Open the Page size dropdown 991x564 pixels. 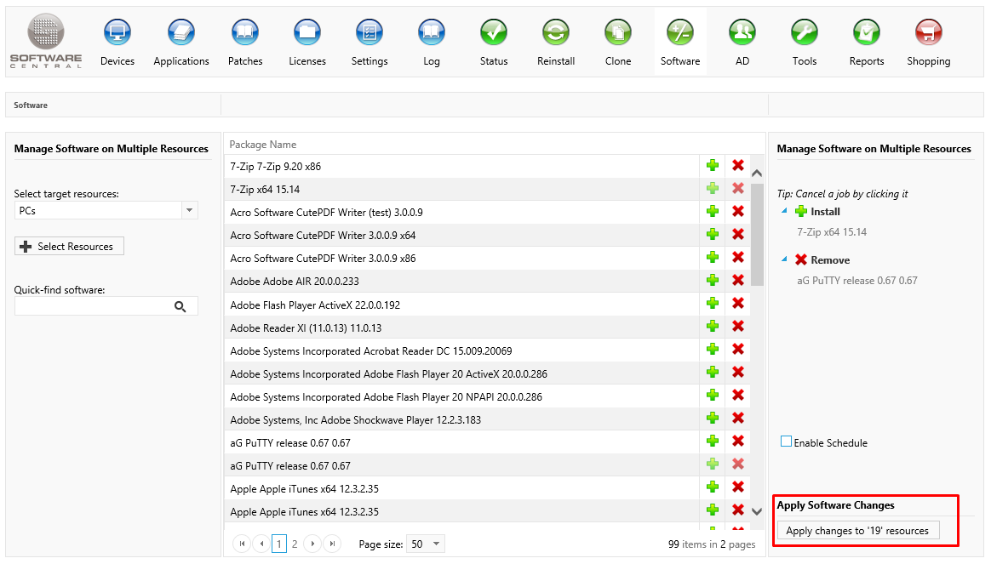click(437, 544)
